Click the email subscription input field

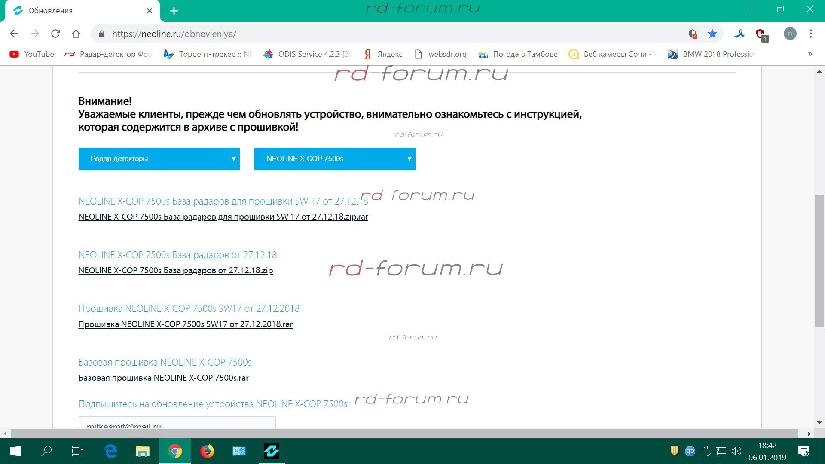click(x=177, y=423)
